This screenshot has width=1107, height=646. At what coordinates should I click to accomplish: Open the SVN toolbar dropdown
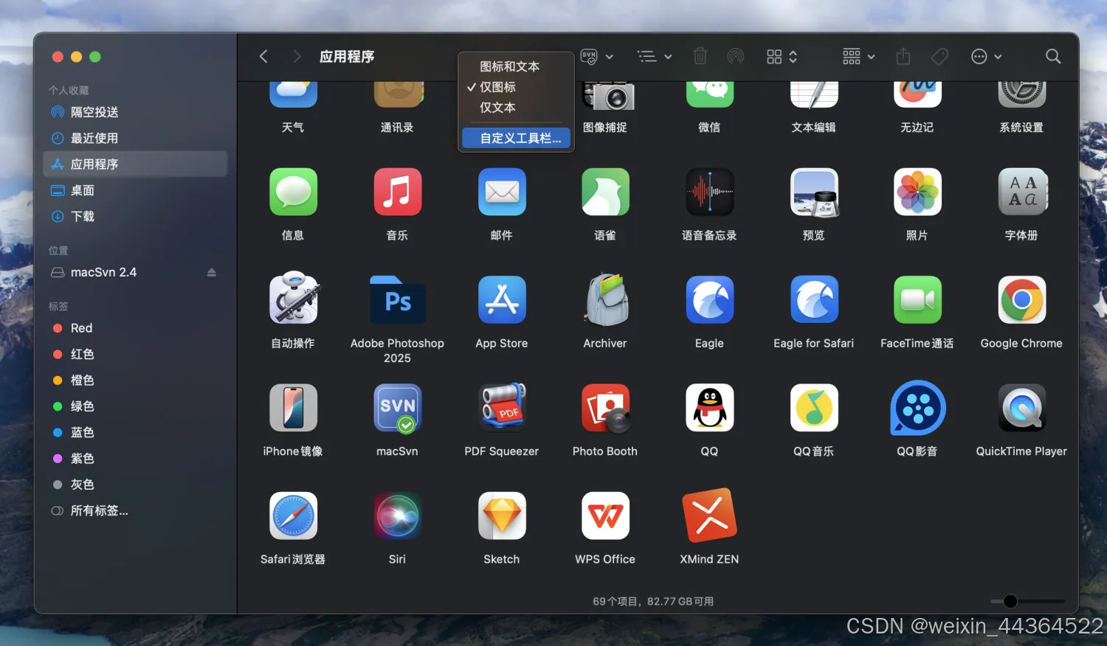(597, 57)
